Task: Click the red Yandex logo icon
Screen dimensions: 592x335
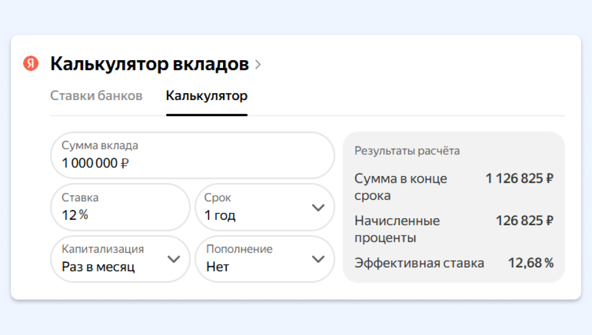Action: pyautogui.click(x=31, y=64)
